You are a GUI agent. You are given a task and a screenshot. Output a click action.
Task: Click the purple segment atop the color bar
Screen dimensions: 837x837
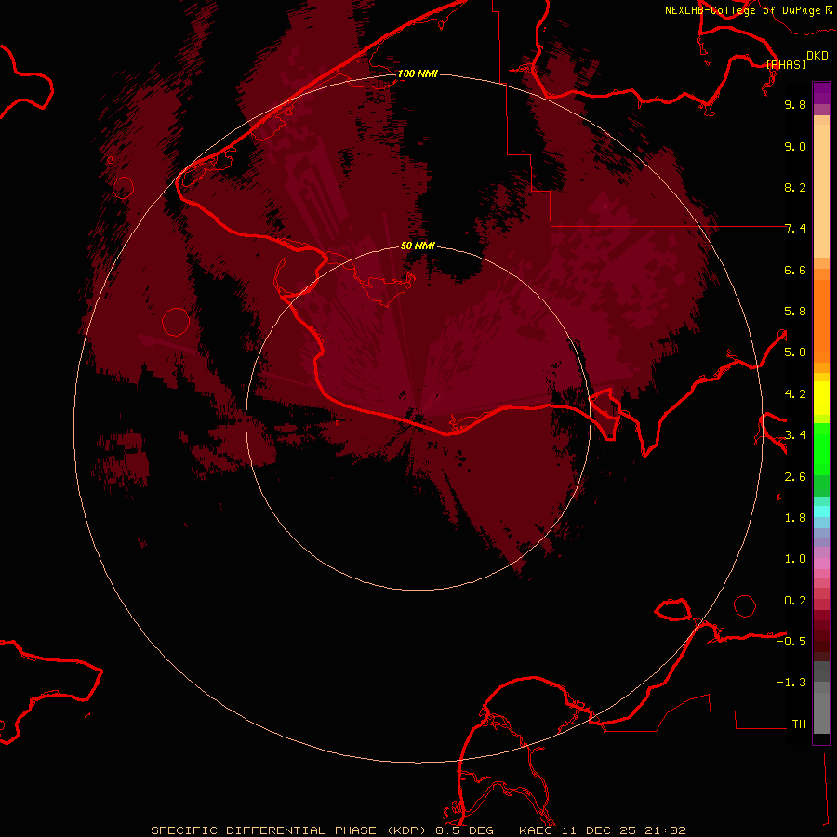(x=821, y=93)
